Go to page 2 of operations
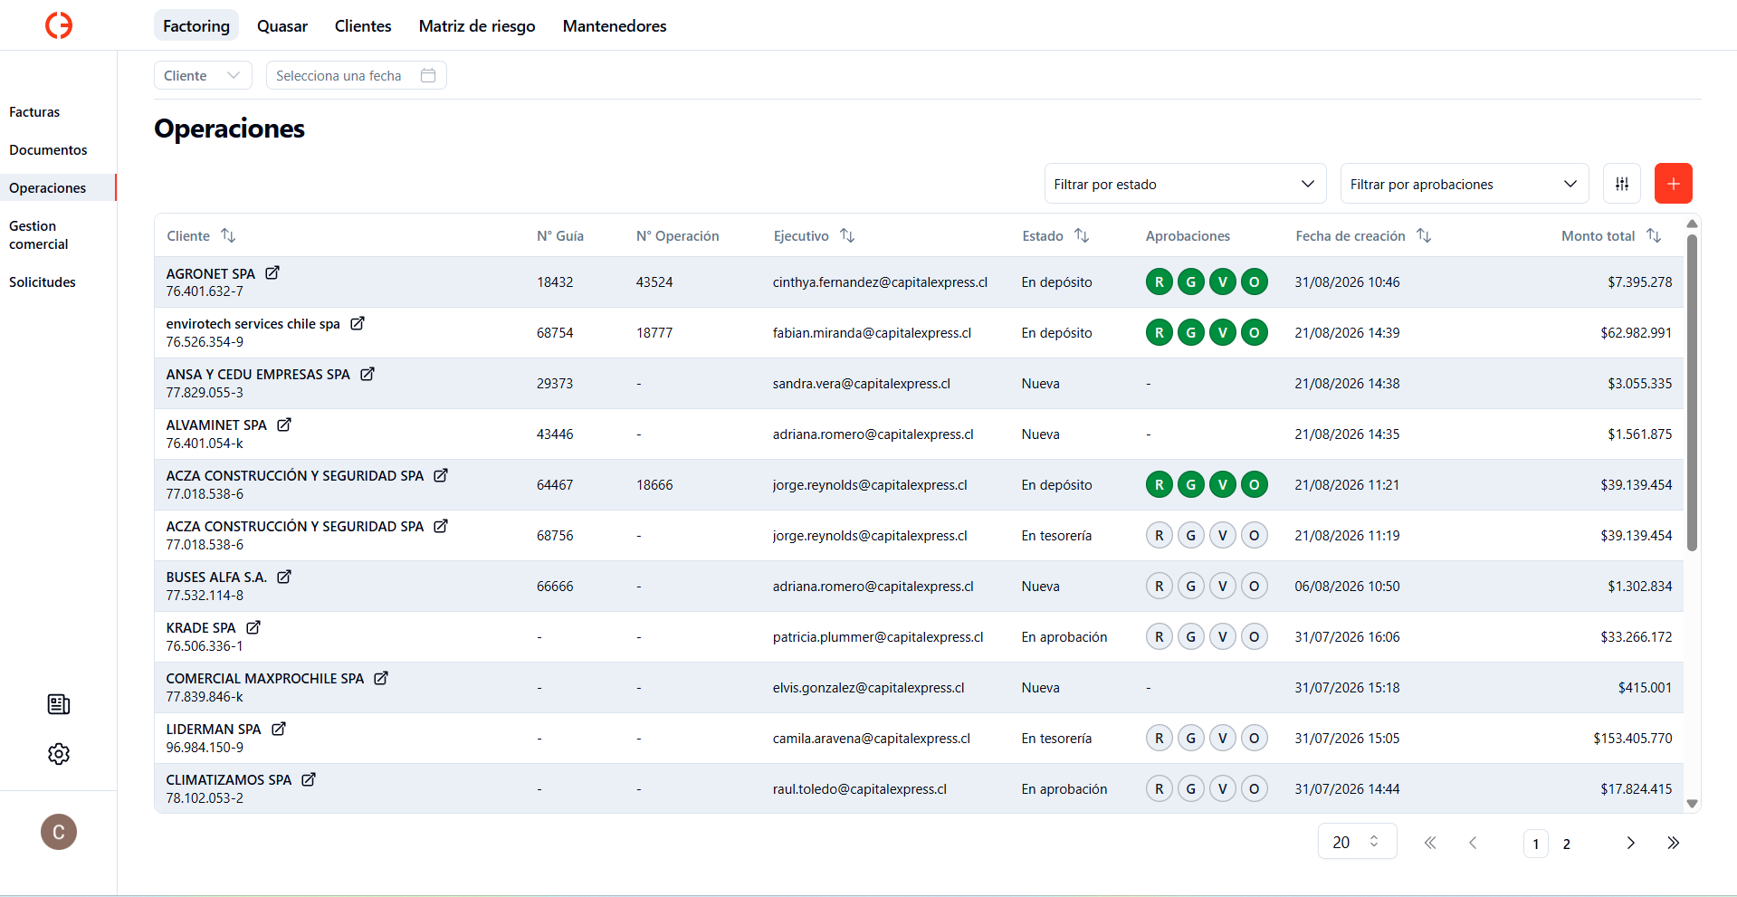Image resolution: width=1737 pixels, height=897 pixels. point(1567,844)
